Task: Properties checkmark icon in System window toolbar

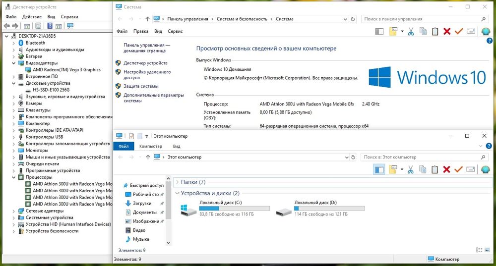Action: point(459,31)
